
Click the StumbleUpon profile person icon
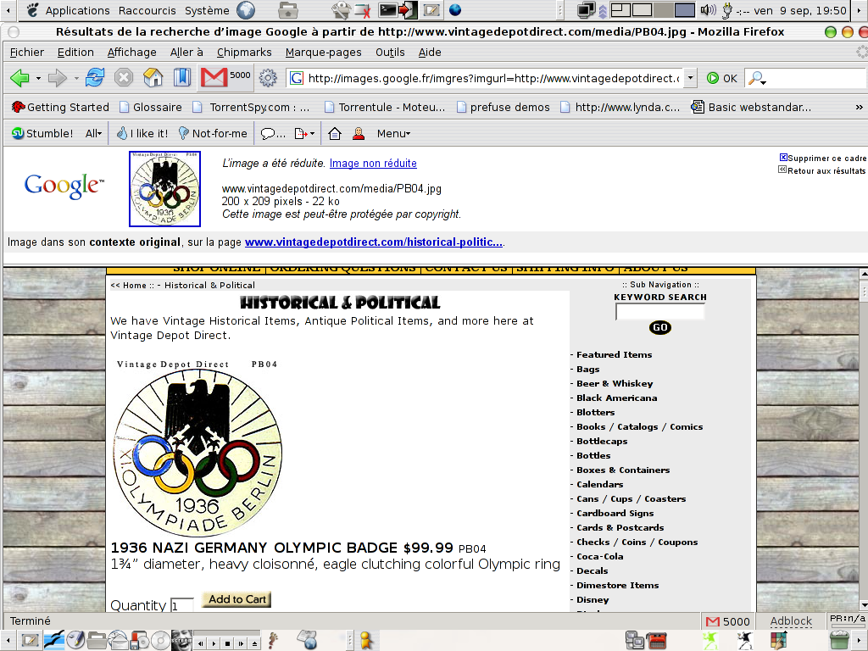359,133
